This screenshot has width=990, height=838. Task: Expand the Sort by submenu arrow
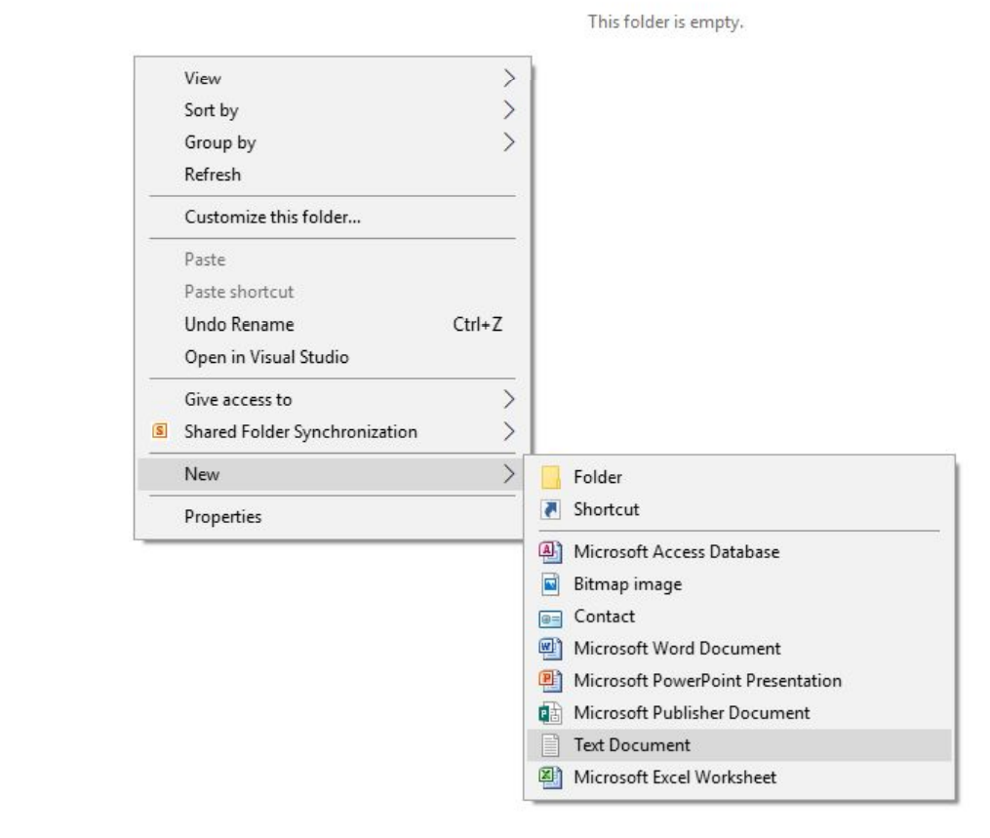tap(508, 110)
